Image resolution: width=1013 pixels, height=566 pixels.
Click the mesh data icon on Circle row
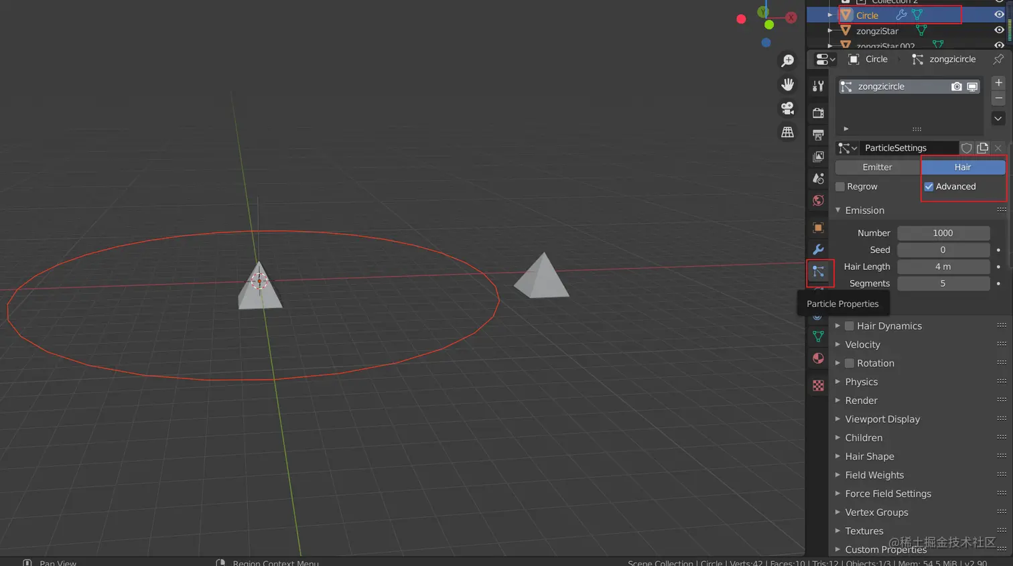pos(917,15)
